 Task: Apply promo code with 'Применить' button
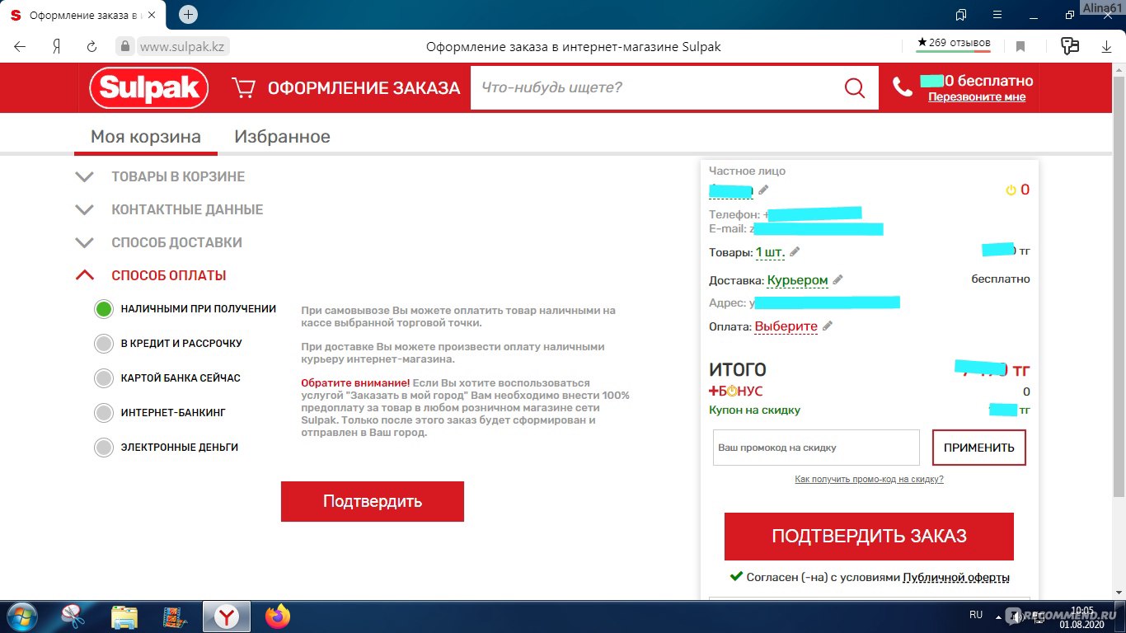click(x=979, y=448)
